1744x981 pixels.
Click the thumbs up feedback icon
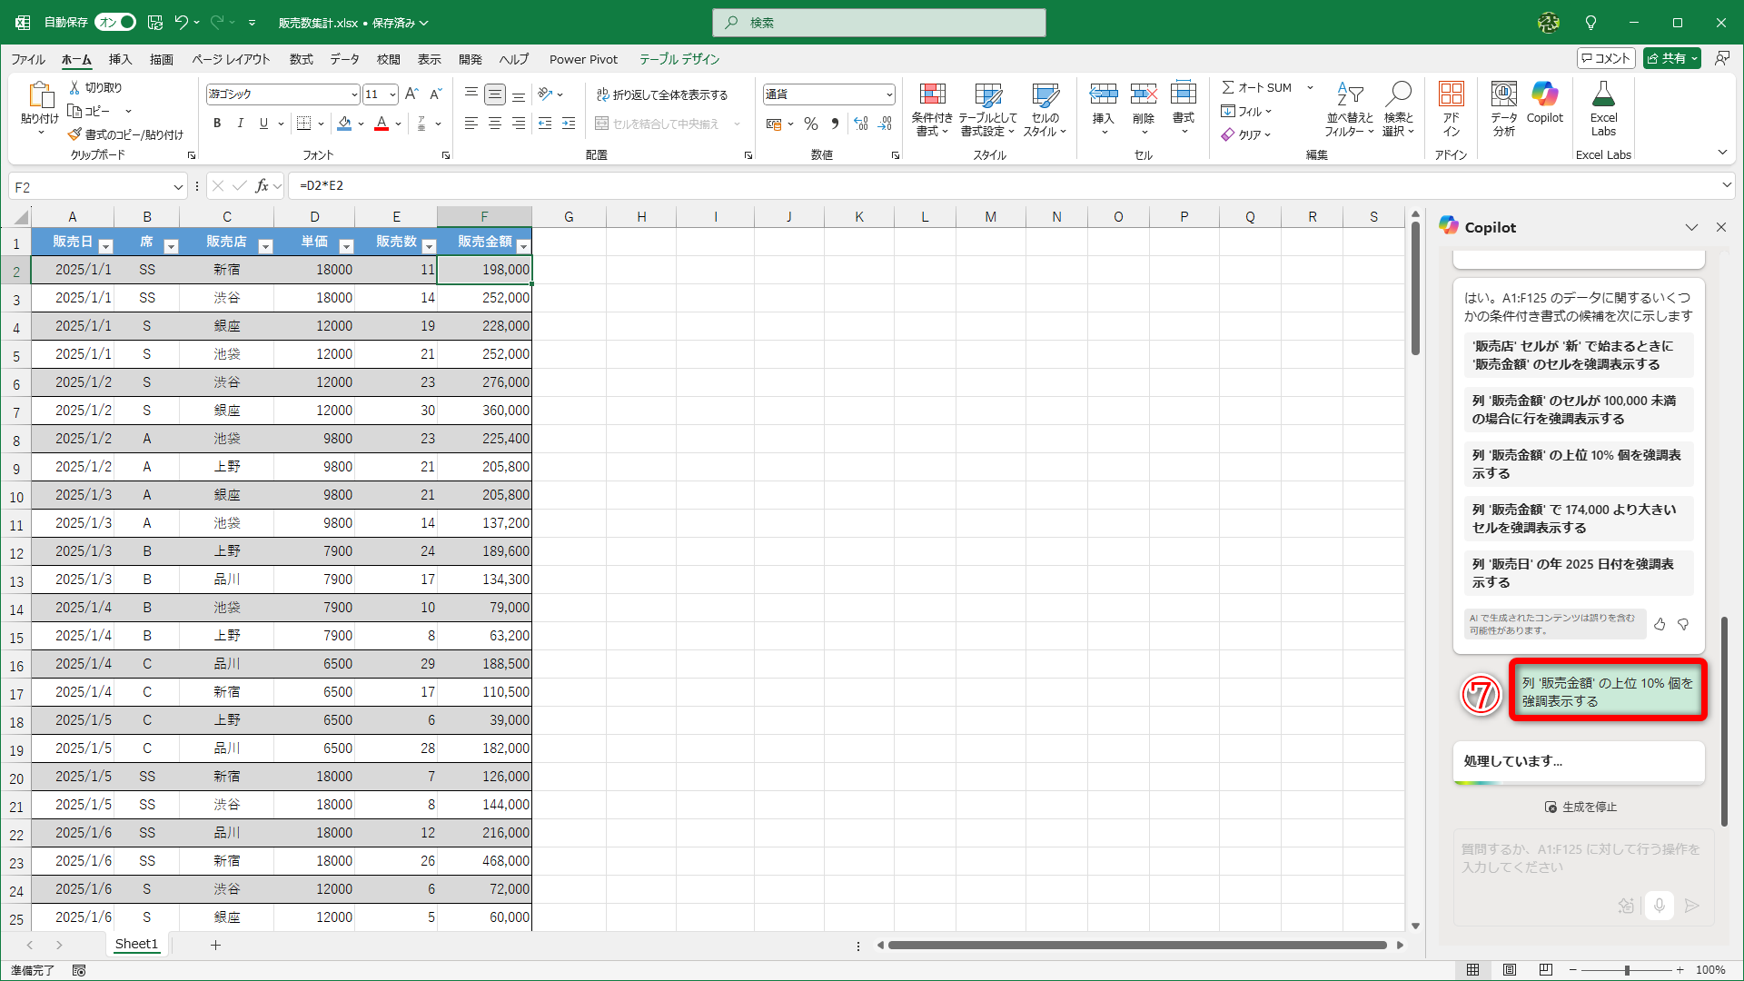1660,624
